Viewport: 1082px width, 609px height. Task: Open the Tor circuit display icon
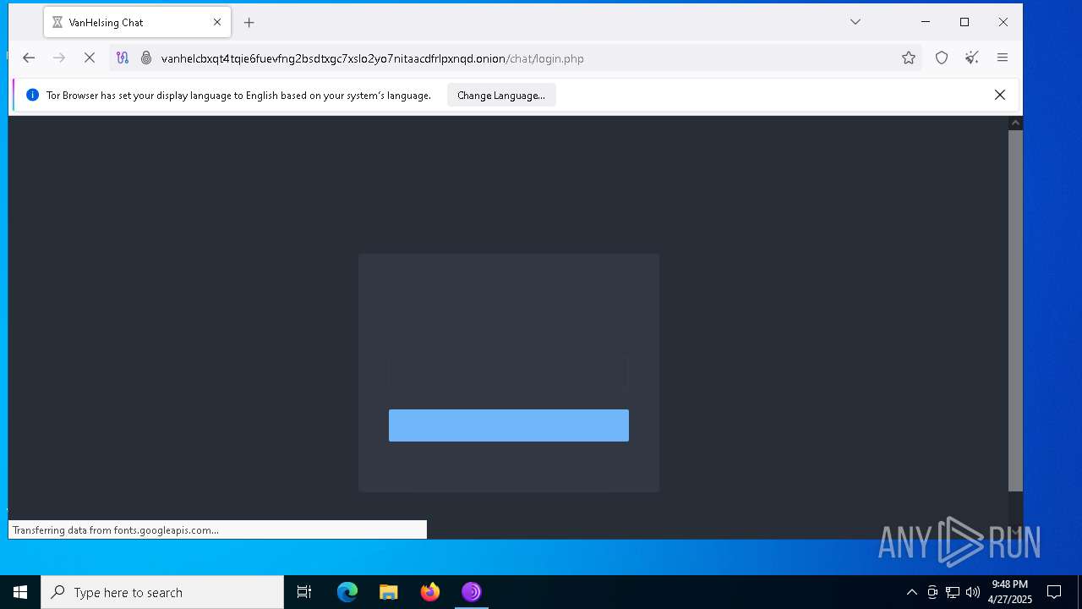(x=123, y=58)
